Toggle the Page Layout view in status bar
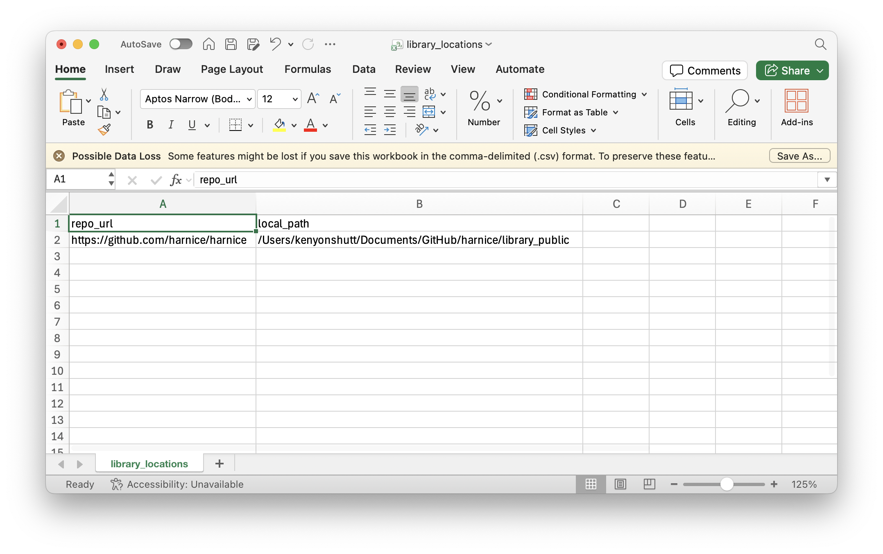This screenshot has height=554, width=883. [x=620, y=484]
